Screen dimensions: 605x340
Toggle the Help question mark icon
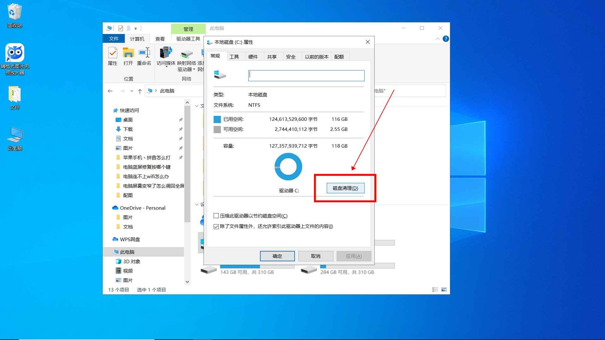coord(446,39)
